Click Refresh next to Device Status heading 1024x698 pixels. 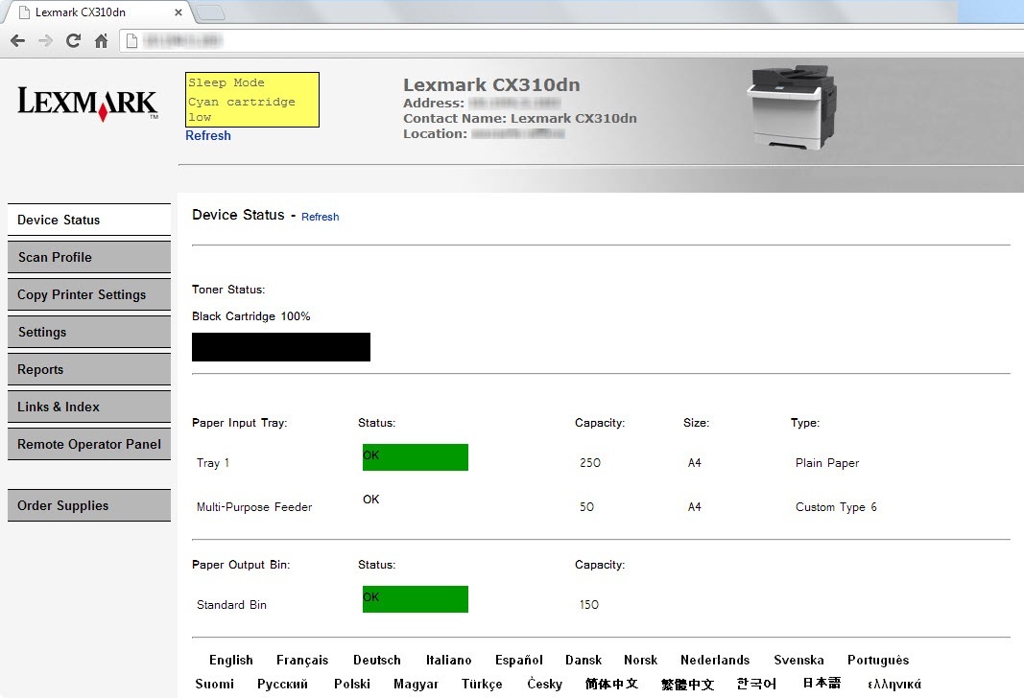(x=320, y=217)
